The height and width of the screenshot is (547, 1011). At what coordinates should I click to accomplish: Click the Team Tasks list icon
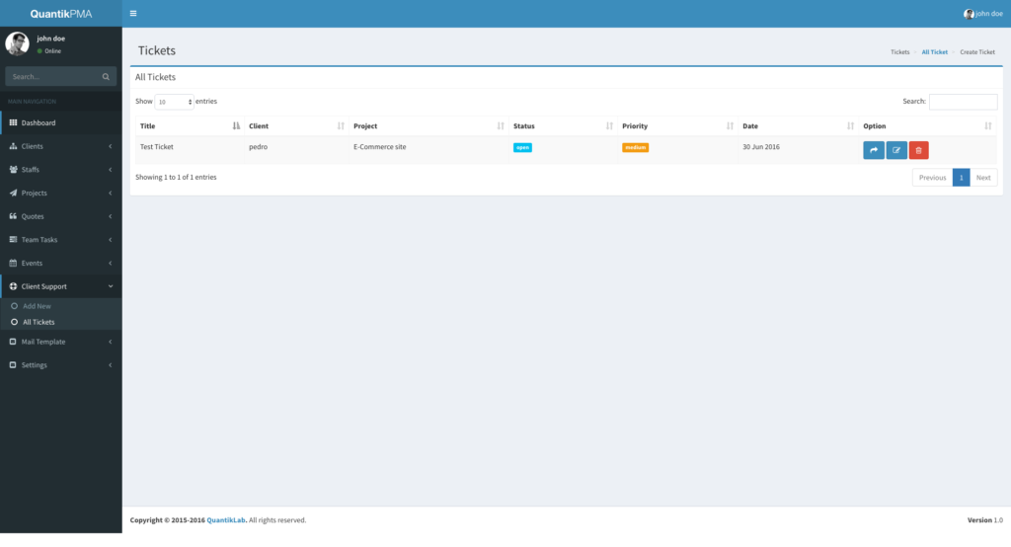13,239
